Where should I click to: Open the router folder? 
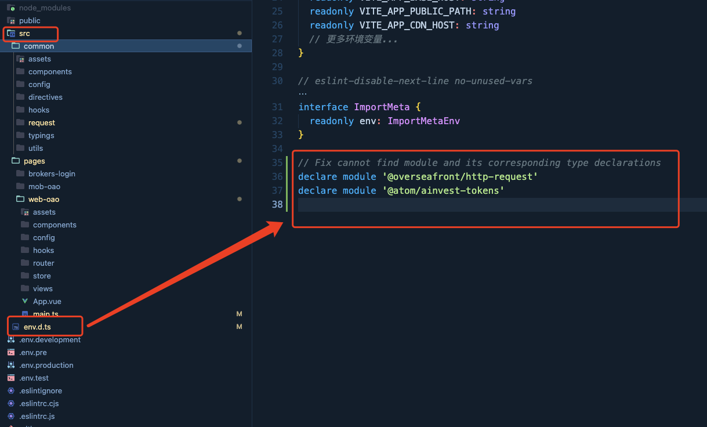[43, 263]
